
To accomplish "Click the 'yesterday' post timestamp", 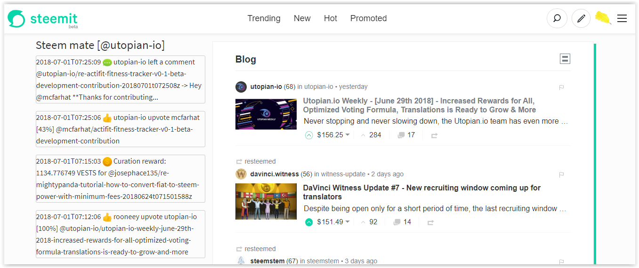I will (353, 87).
